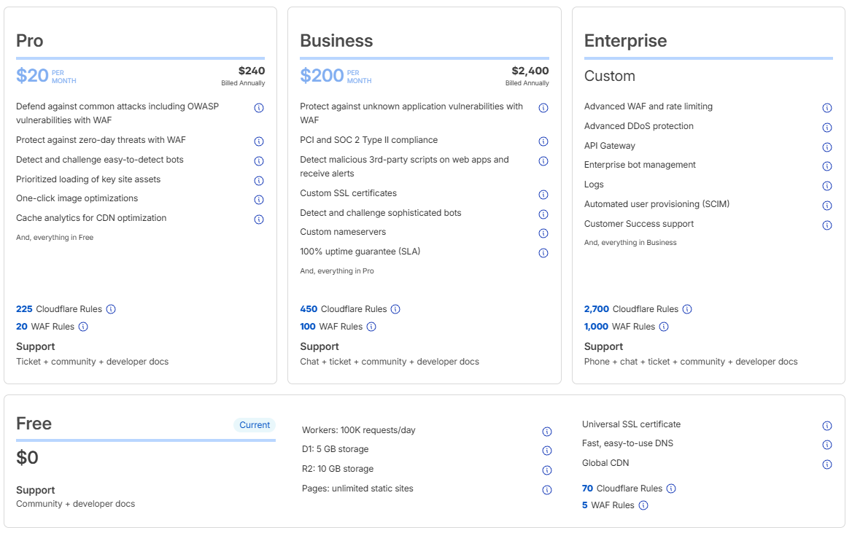Viewport: 852px width, 533px height.
Task: Open info for 100% uptime guarantee (SLA)
Action: pyautogui.click(x=543, y=252)
